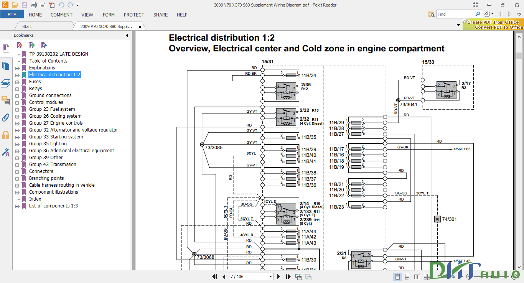The width and height of the screenshot is (524, 283).
Task: Switch to the HOME ribbon tab
Action: (35, 15)
